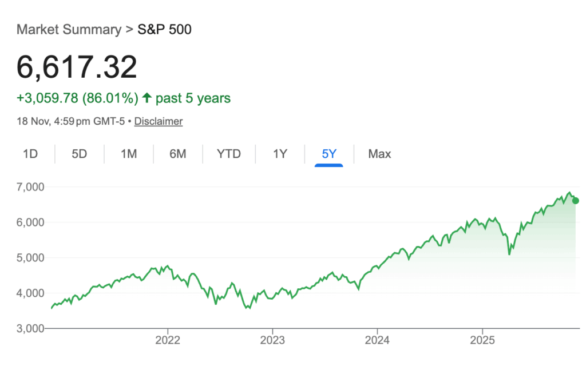Screen dimensions: 586x366
Task: Click the 6,617.32 index price
Action: coord(77,67)
